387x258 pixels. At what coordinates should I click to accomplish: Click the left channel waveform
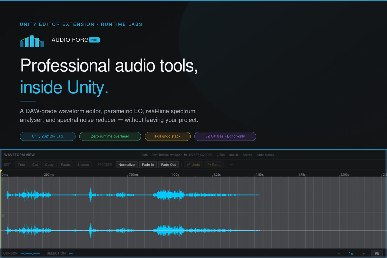pyautogui.click(x=132, y=194)
